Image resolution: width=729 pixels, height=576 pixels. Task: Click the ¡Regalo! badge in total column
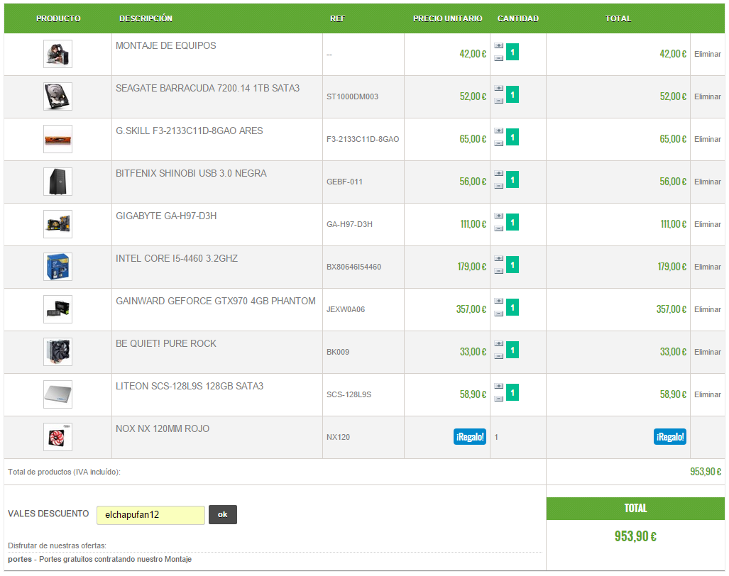[670, 437]
